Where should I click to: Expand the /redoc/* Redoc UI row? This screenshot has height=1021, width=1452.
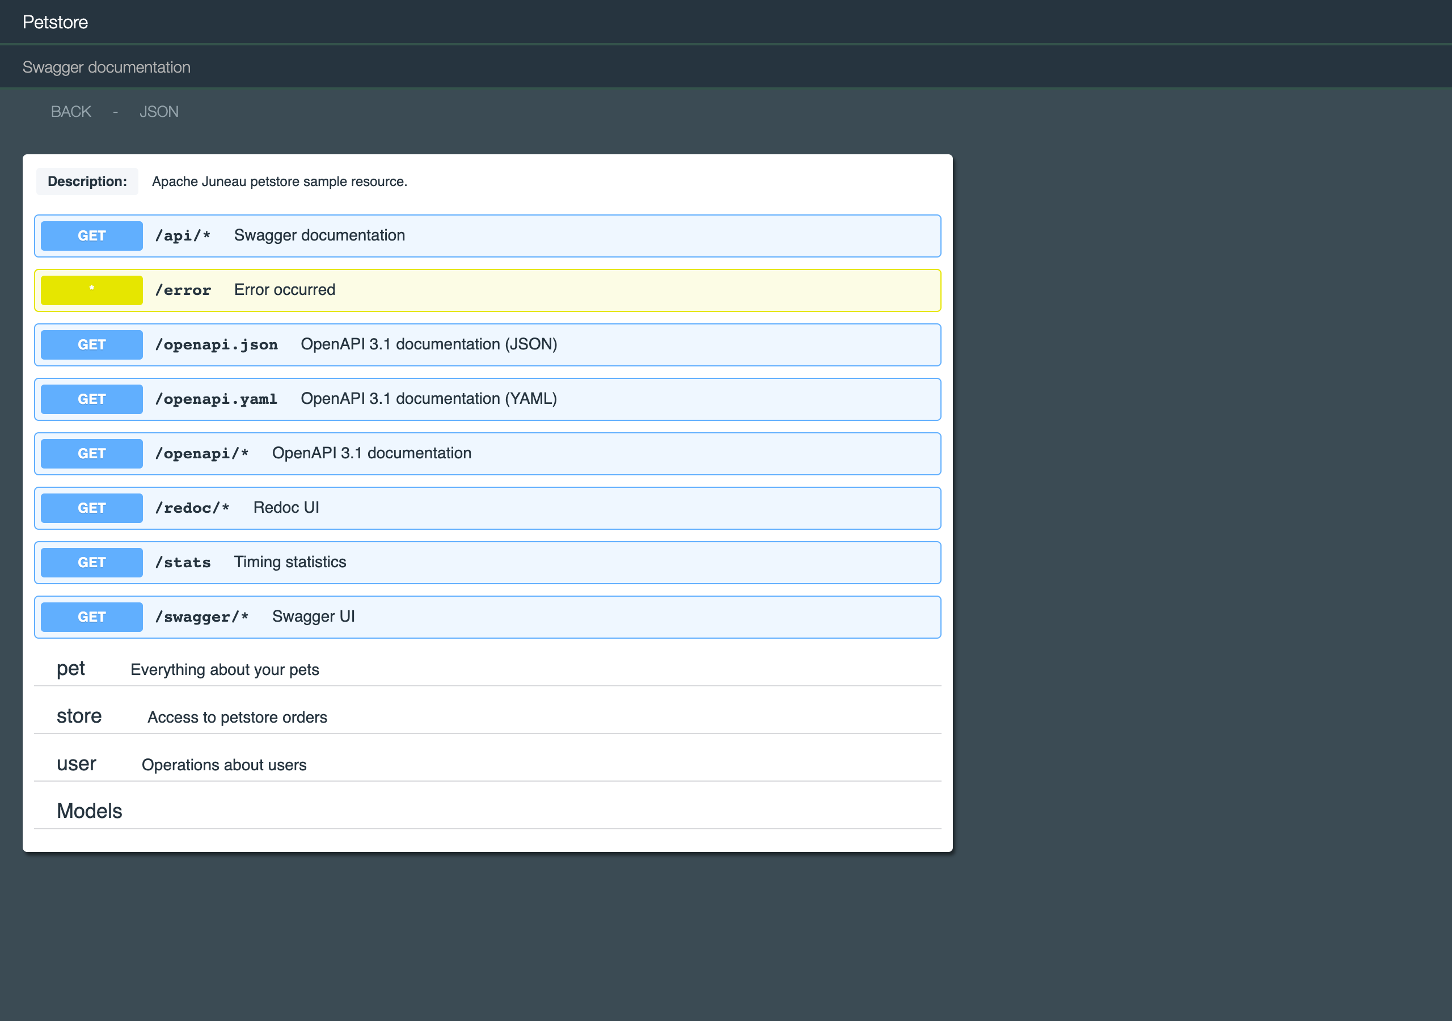488,508
